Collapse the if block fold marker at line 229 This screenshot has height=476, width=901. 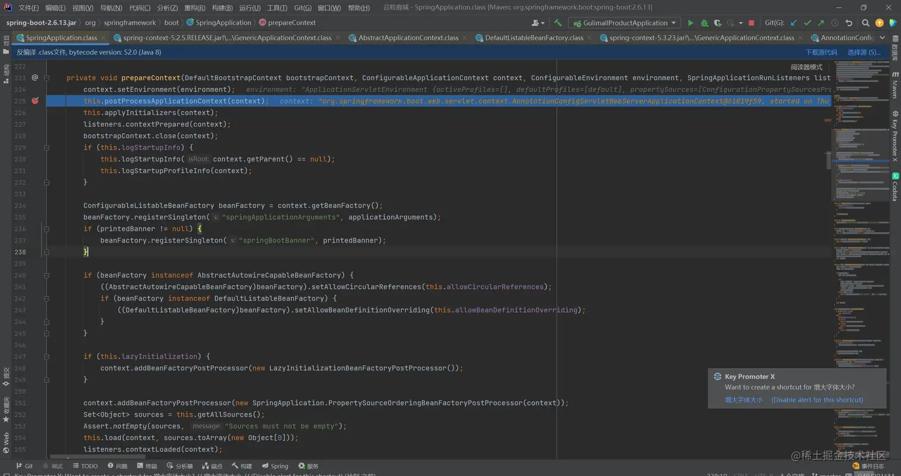46,148
